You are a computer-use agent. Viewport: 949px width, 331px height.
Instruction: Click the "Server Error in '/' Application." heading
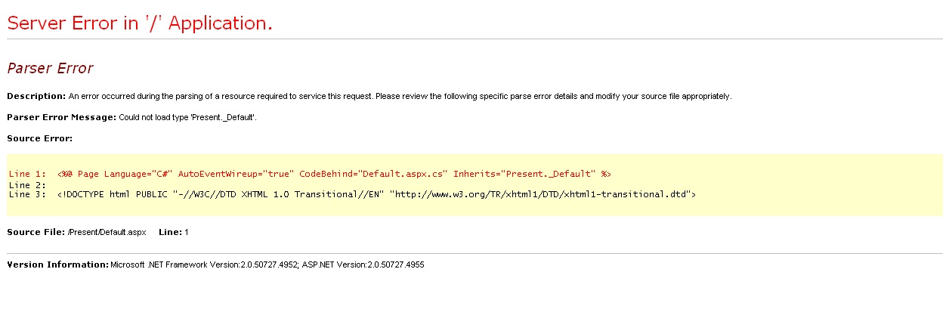click(x=140, y=23)
